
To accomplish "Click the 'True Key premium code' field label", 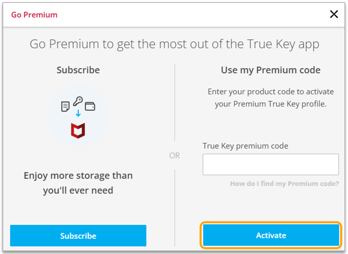I will [x=245, y=146].
